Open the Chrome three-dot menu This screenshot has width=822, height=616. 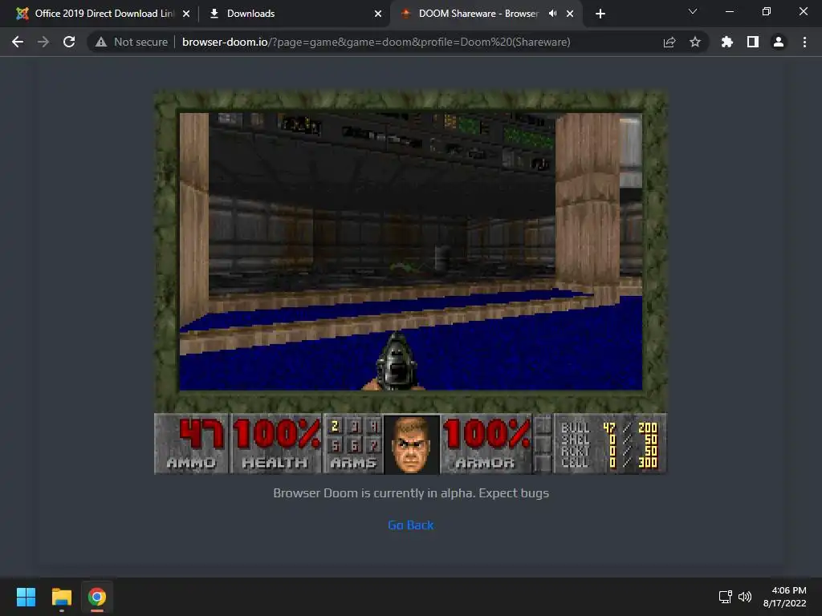[804, 42]
